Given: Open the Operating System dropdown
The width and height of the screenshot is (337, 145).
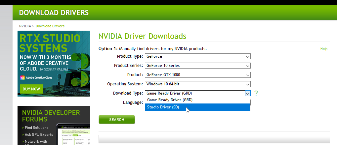Looking at the screenshot, I should (197, 84).
